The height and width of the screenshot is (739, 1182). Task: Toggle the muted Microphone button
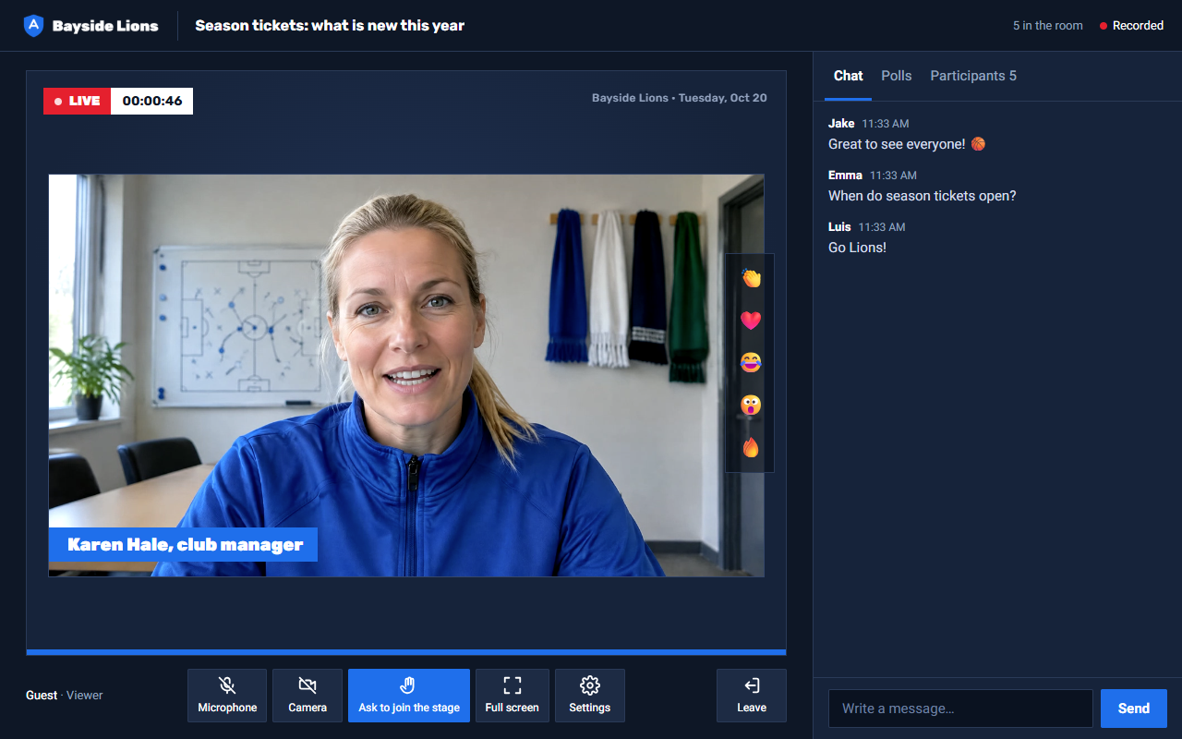click(227, 696)
